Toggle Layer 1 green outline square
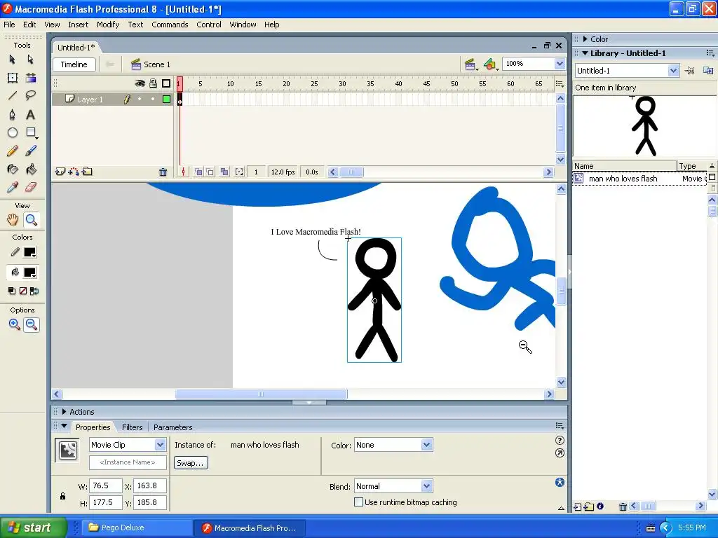718x538 pixels. 166,99
